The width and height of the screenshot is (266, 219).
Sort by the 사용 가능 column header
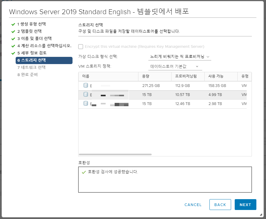coord(221,76)
